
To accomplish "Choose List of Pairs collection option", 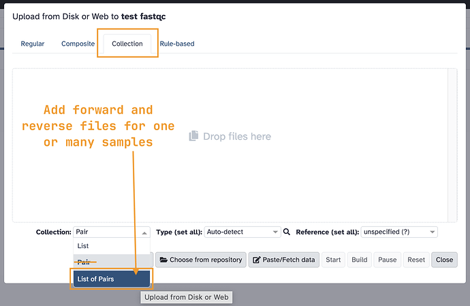I will coord(112,279).
